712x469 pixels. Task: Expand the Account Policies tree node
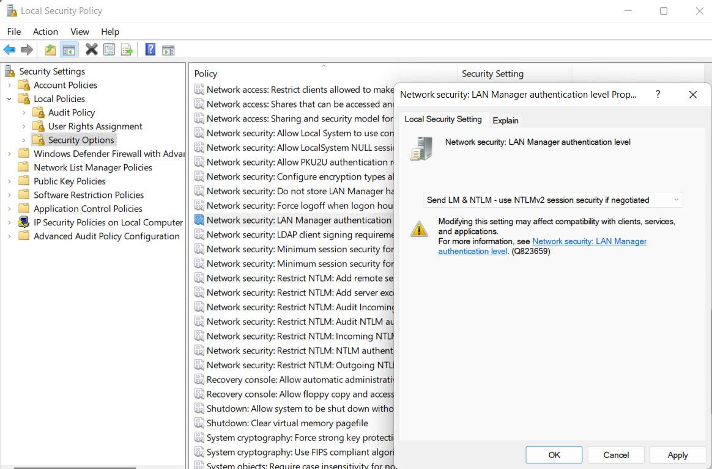tap(9, 85)
